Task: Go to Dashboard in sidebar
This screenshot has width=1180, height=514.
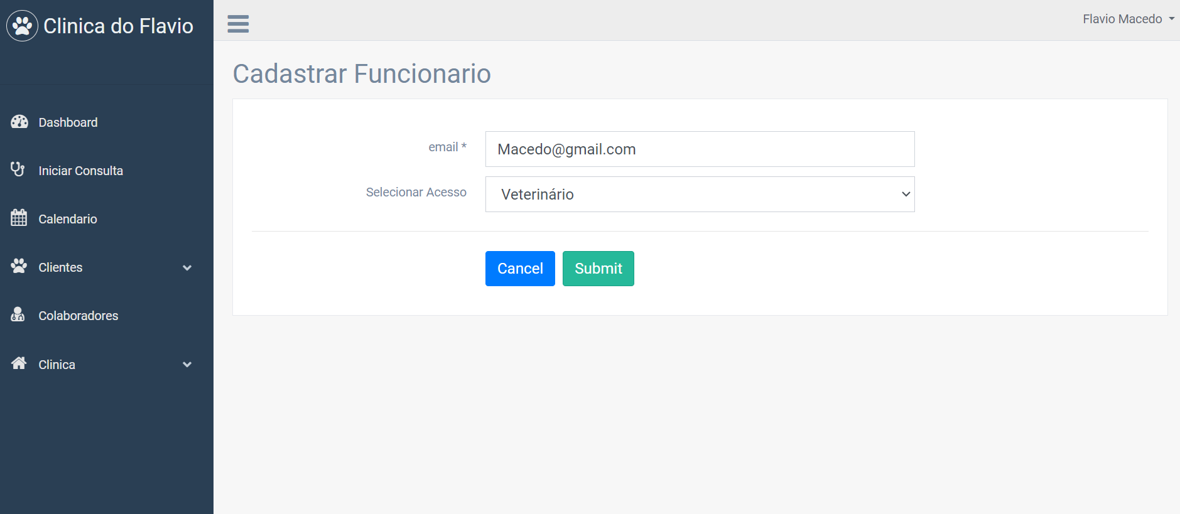Action: [68, 122]
